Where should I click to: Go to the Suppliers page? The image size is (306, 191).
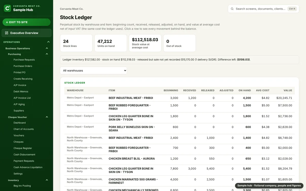19,111
